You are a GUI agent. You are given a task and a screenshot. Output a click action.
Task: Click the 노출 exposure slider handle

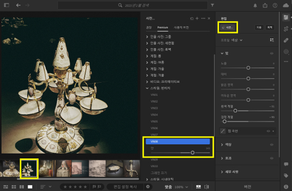248,68
